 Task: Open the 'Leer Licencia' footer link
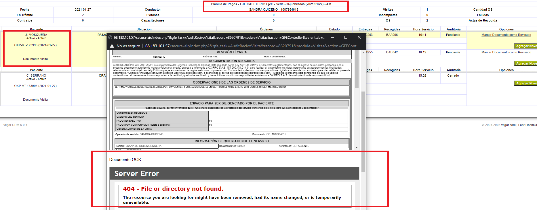(x=528, y=125)
